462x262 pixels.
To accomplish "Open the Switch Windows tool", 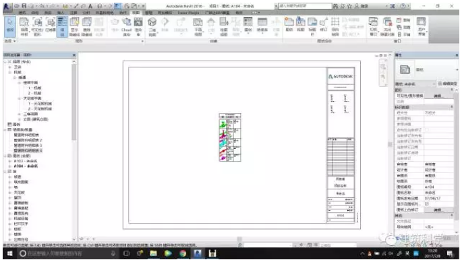I will pyautogui.click(x=373, y=26).
